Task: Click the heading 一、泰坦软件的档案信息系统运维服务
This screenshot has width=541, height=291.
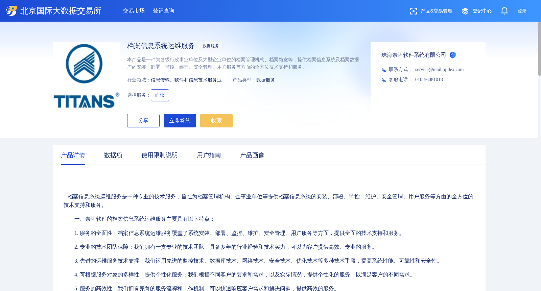Action: [x=145, y=219]
